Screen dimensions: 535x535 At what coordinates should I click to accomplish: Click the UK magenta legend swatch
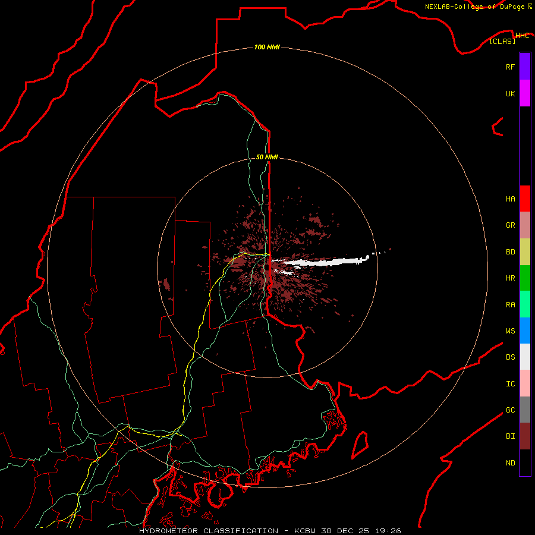(525, 93)
